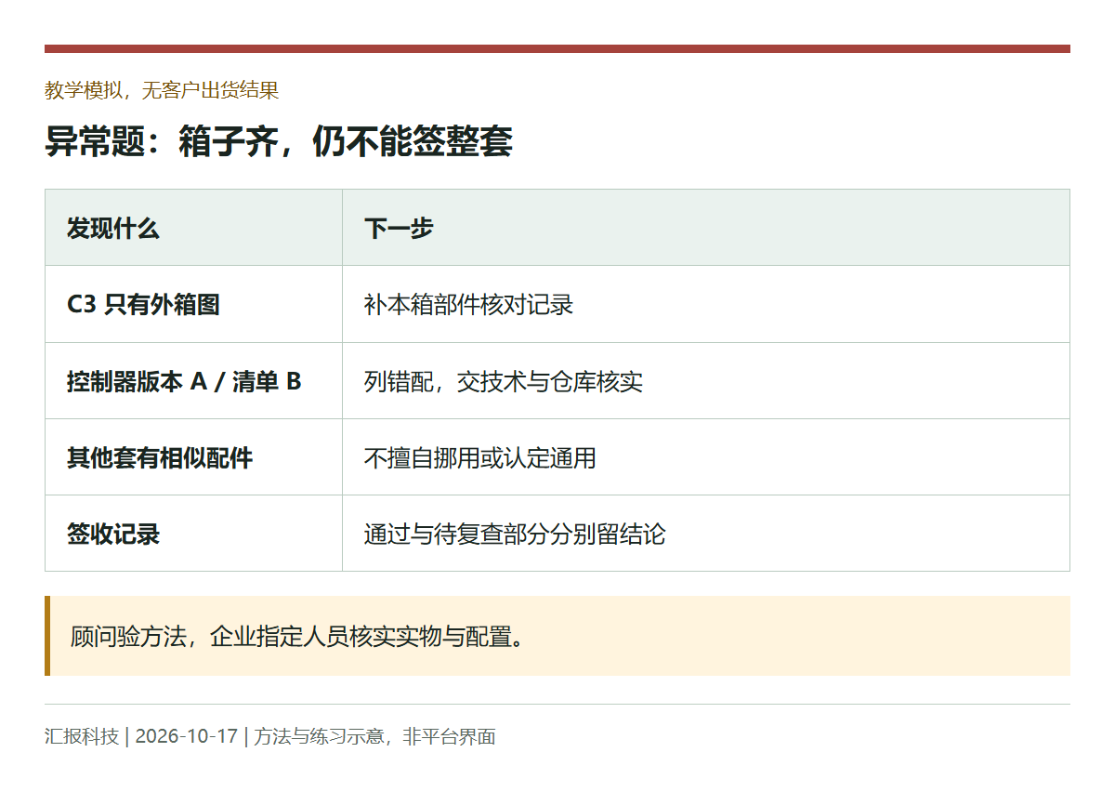
Task: Click the note '顾问验方法，企业指定人员核实实物与配置。'
Action: (x=557, y=636)
